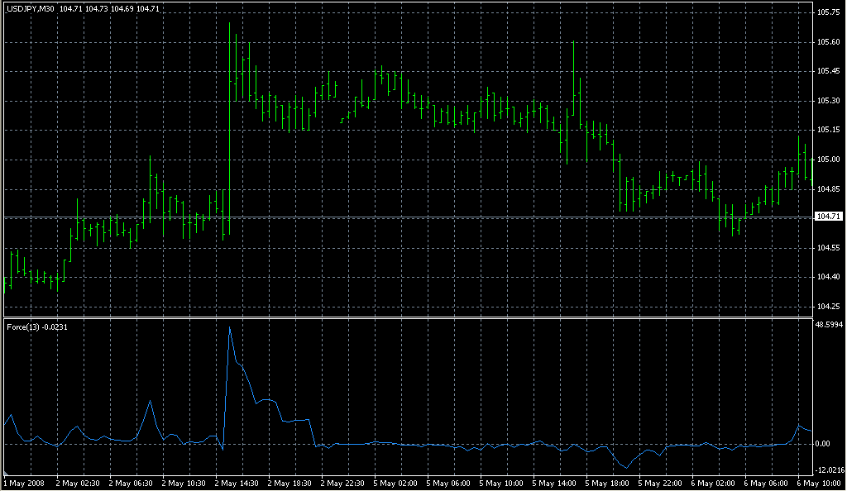Click the Force index line's highest peak
Image resolution: width=847 pixels, height=491 pixels.
click(230, 327)
